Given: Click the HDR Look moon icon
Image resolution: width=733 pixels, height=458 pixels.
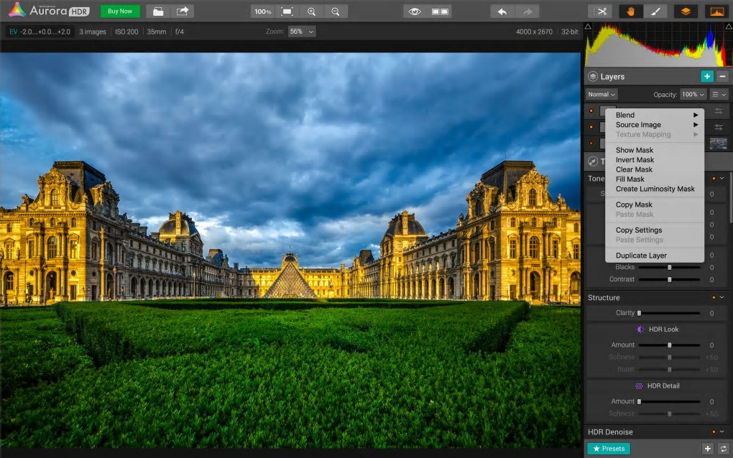Looking at the screenshot, I should pyautogui.click(x=640, y=330).
